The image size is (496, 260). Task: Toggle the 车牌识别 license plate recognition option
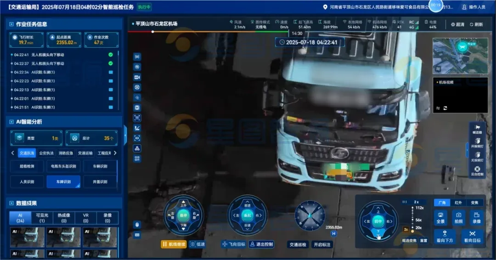point(63,182)
